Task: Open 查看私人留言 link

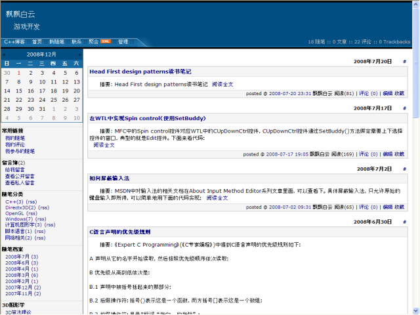Action: point(20,183)
